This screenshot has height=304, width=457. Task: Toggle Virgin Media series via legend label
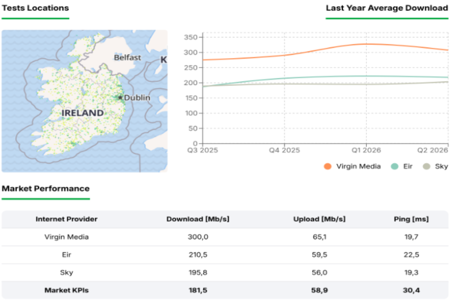pos(359,166)
